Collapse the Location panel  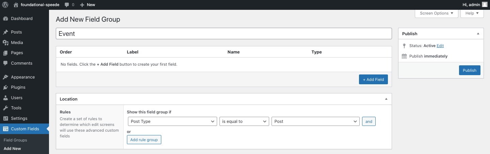click(x=386, y=99)
